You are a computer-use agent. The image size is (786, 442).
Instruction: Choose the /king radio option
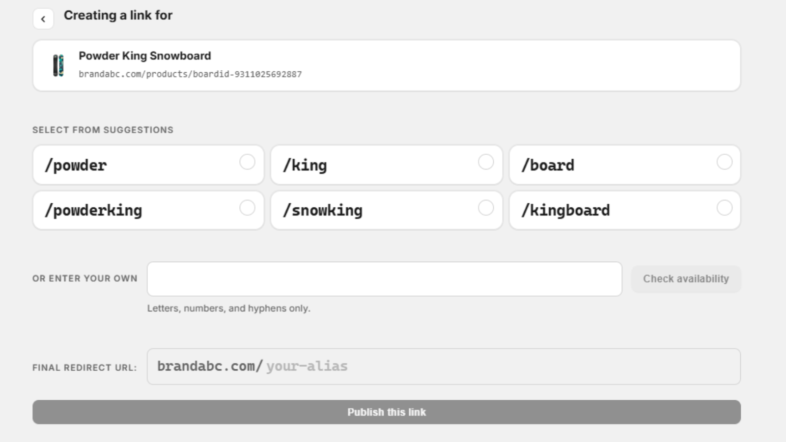click(x=486, y=162)
